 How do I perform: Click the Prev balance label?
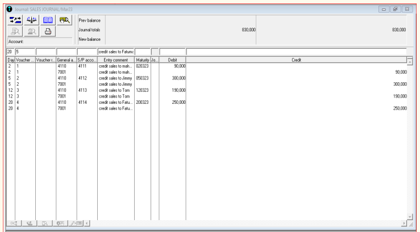pyautogui.click(x=89, y=20)
